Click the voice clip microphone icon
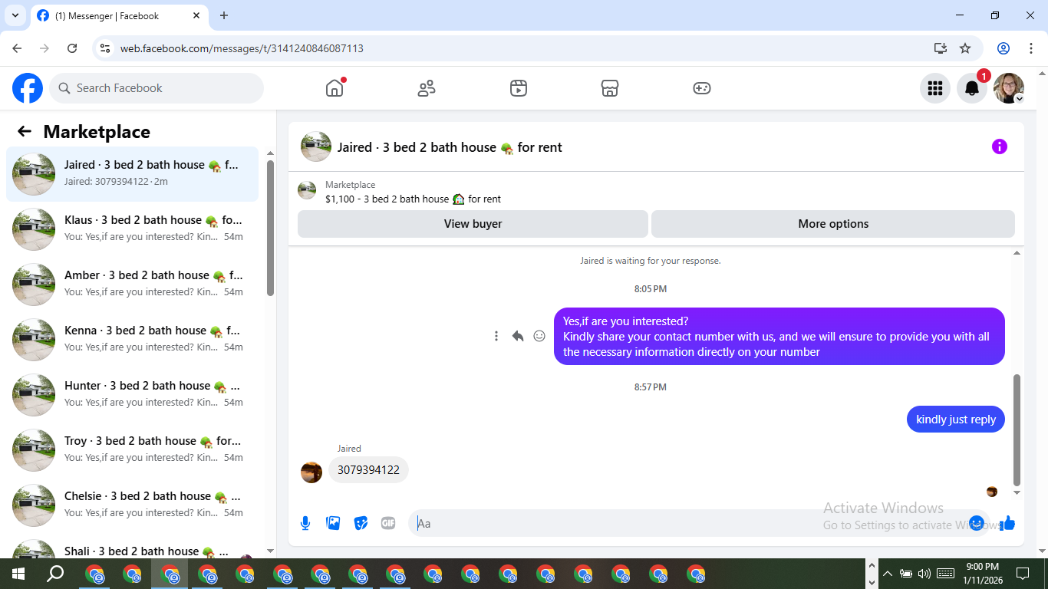Image resolution: width=1048 pixels, height=589 pixels. click(x=305, y=523)
